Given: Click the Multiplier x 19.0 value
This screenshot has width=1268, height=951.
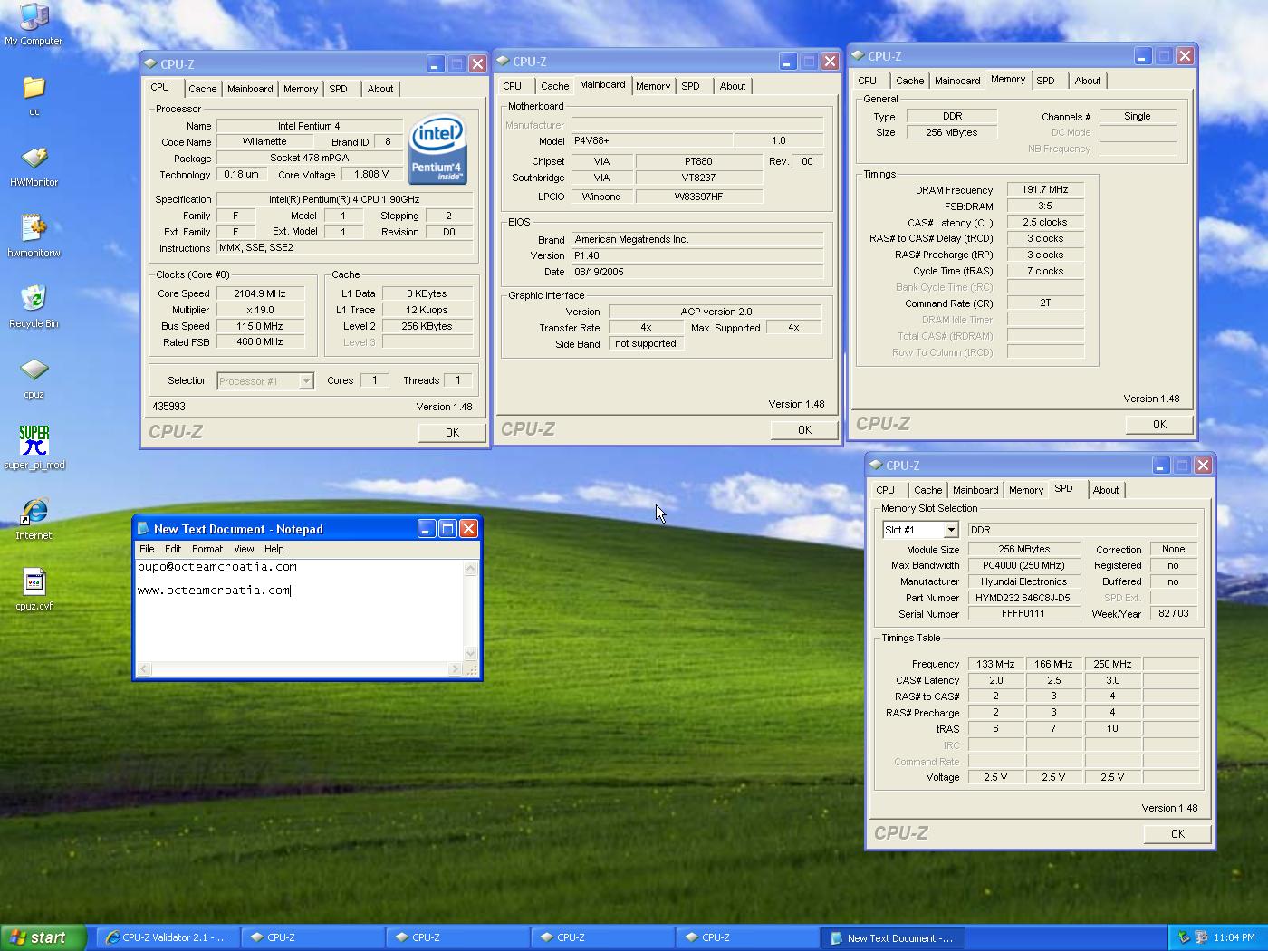Looking at the screenshot, I should 260,310.
